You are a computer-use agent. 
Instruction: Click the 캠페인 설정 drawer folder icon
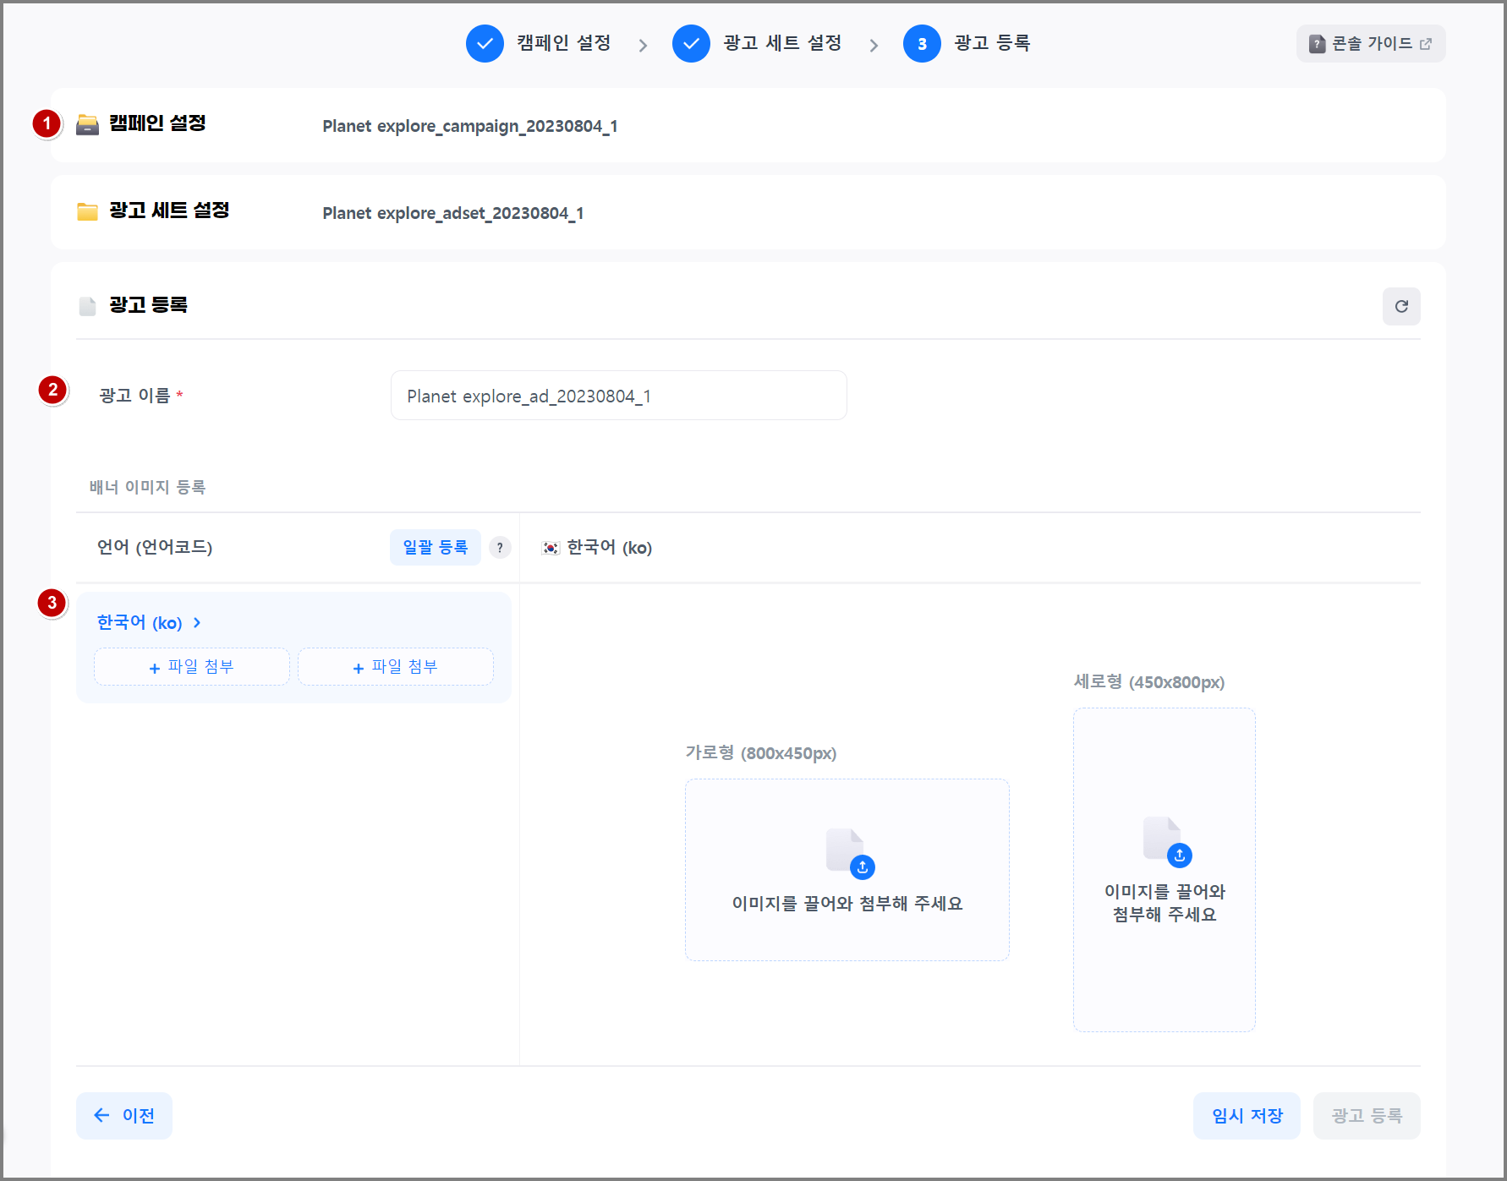tap(87, 124)
